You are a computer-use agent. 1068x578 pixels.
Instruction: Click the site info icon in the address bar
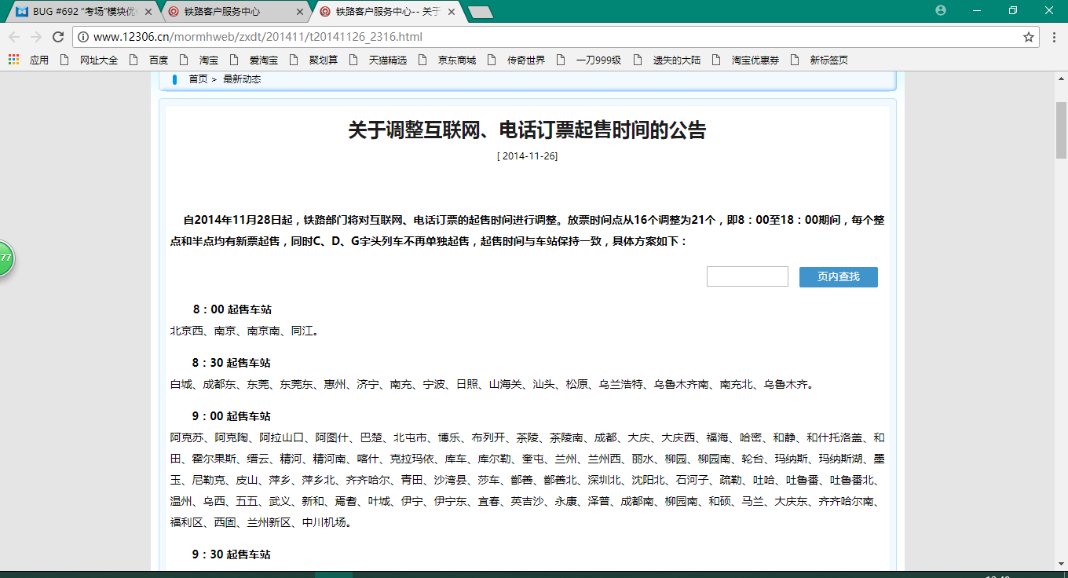coord(83,37)
